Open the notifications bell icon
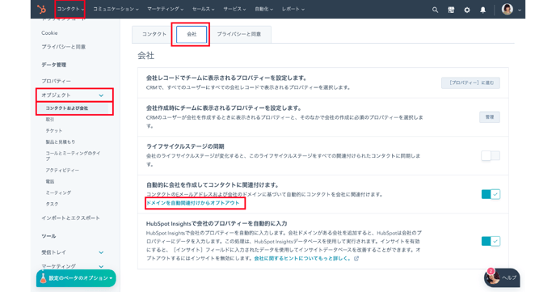556x292 pixels. [483, 10]
